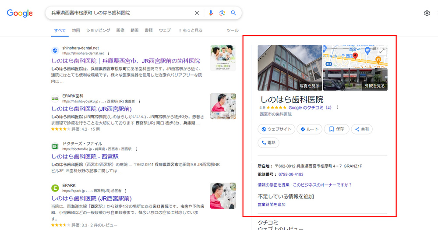The image size is (438, 230).
Task: Click the Google logo
Action: point(20,13)
